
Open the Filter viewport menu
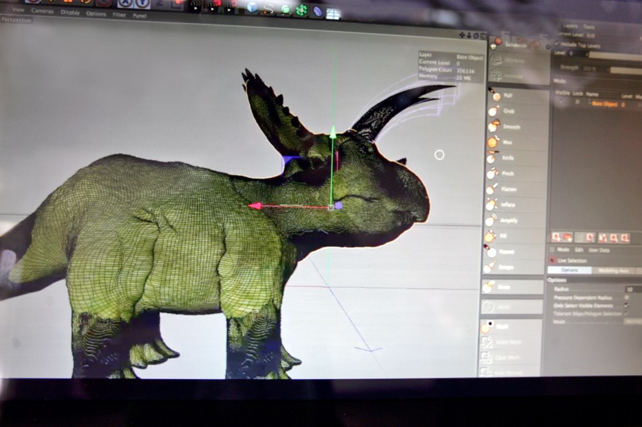(120, 14)
